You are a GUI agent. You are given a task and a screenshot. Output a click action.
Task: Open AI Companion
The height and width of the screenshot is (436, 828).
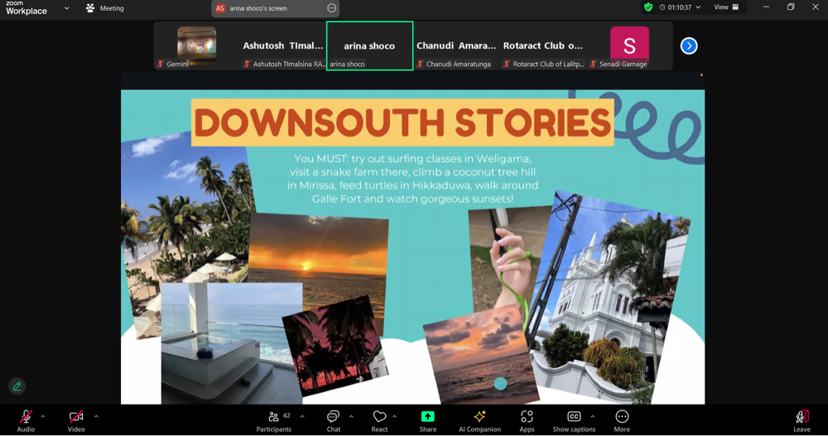479,417
